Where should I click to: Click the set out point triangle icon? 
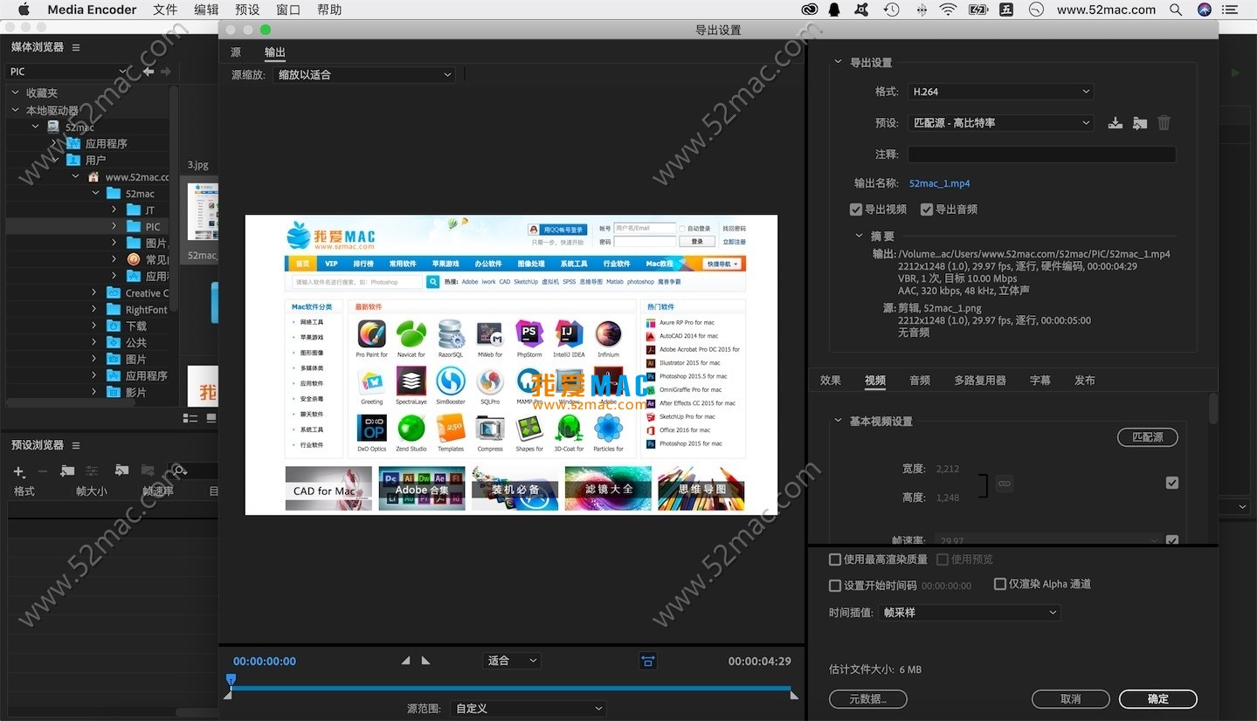pos(425,661)
